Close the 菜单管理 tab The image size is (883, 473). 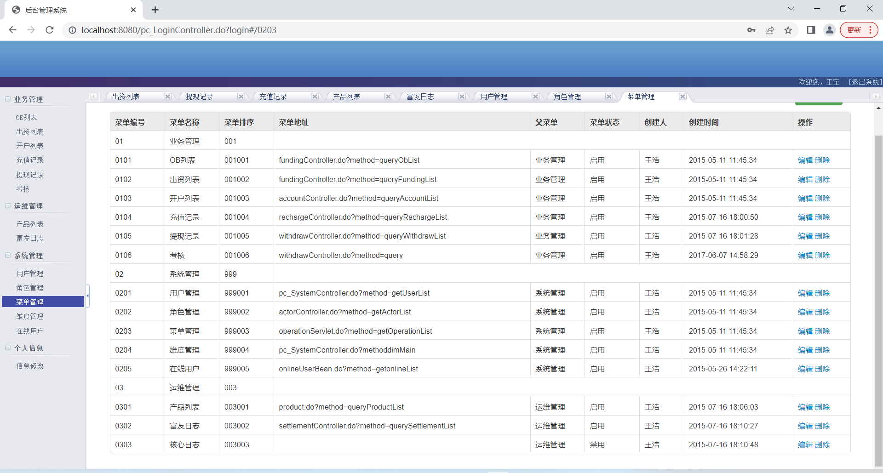682,97
